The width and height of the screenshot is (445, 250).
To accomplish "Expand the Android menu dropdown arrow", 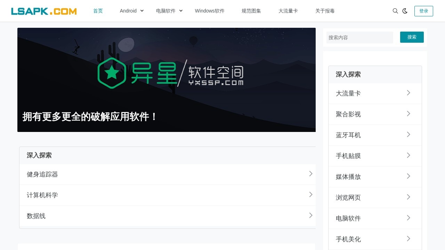I will (142, 11).
